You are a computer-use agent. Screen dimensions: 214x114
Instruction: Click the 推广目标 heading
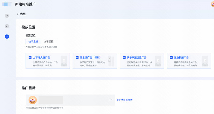(x=29, y=88)
